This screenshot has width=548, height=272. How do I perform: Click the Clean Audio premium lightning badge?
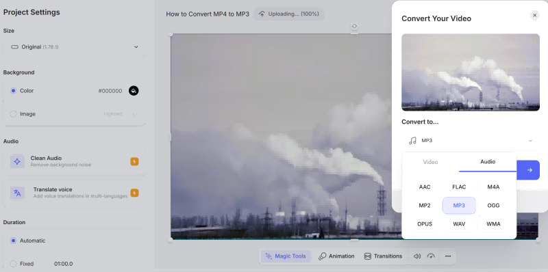click(134, 161)
